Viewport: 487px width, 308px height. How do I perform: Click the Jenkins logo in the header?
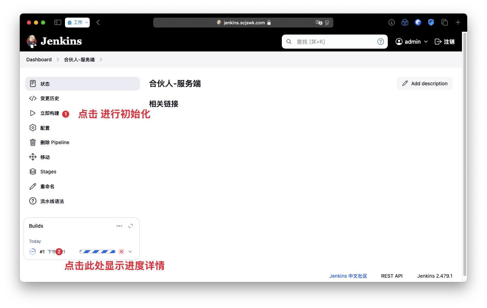[x=54, y=41]
